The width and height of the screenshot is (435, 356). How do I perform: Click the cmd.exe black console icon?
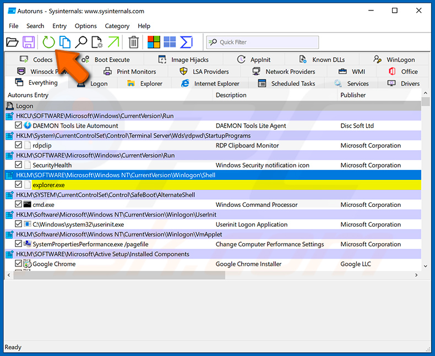coord(27,205)
